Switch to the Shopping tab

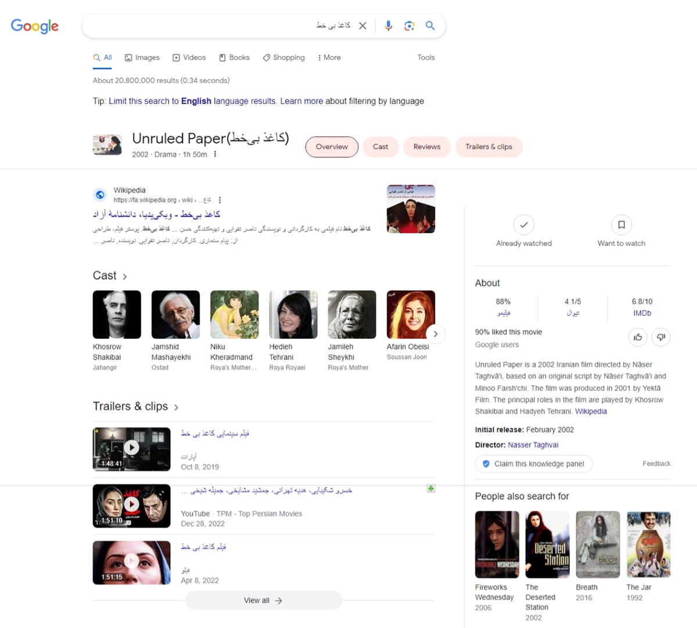283,57
